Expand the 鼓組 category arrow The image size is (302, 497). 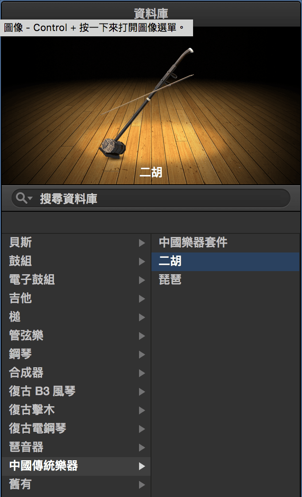pyautogui.click(x=142, y=261)
